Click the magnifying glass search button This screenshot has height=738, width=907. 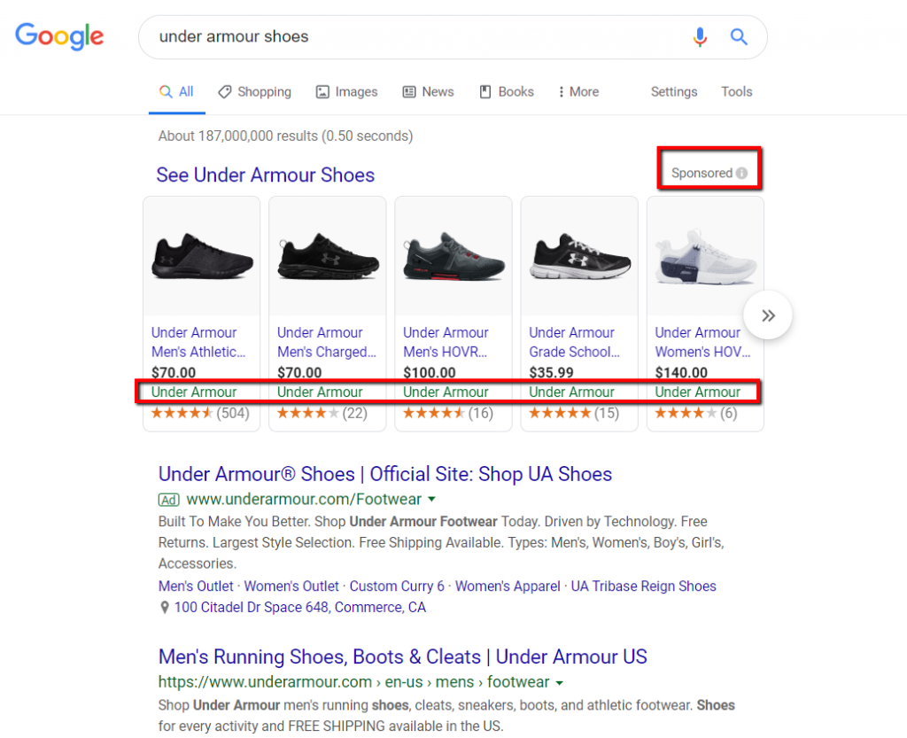(x=739, y=37)
